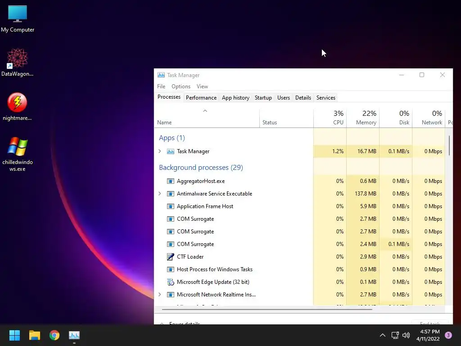
Task: Sort by the CPU column header
Action: [330, 118]
